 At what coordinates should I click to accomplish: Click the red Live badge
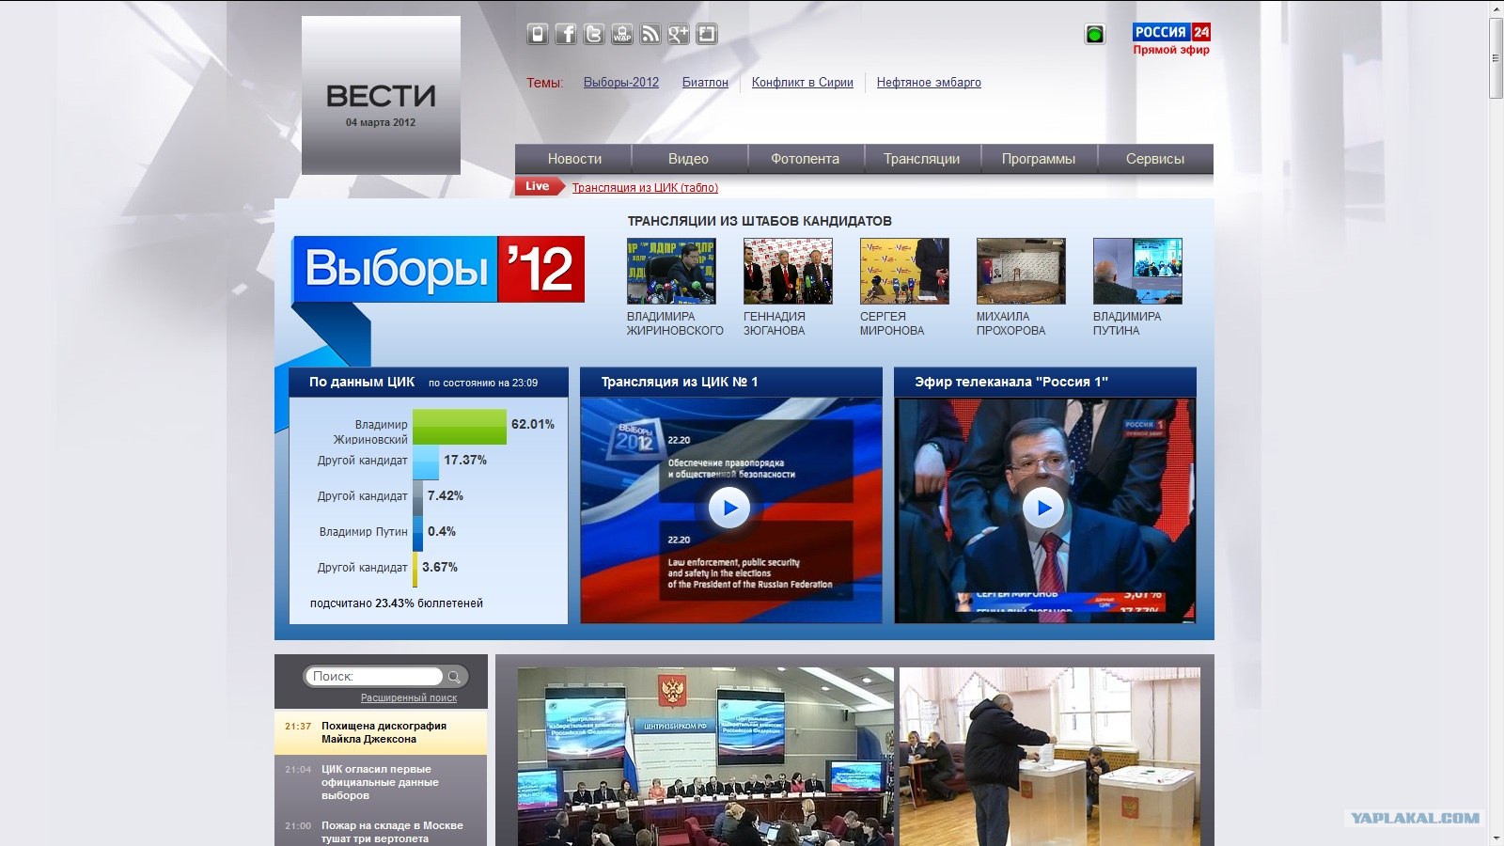click(539, 186)
